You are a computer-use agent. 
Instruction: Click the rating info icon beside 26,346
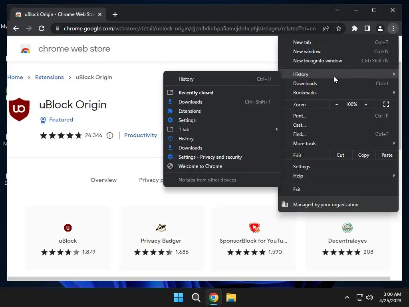tap(110, 136)
